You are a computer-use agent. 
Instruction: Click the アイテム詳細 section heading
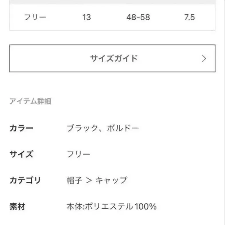point(30,101)
